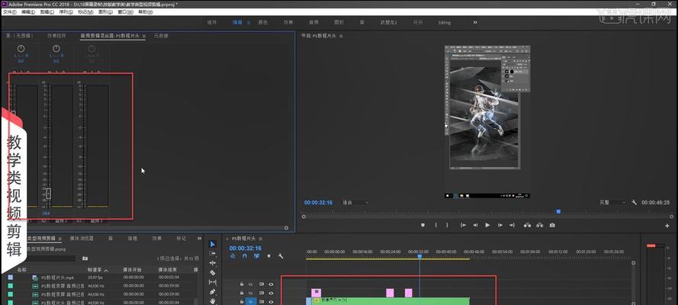Switch to the 效果控件 tab
678x305 pixels.
56,36
